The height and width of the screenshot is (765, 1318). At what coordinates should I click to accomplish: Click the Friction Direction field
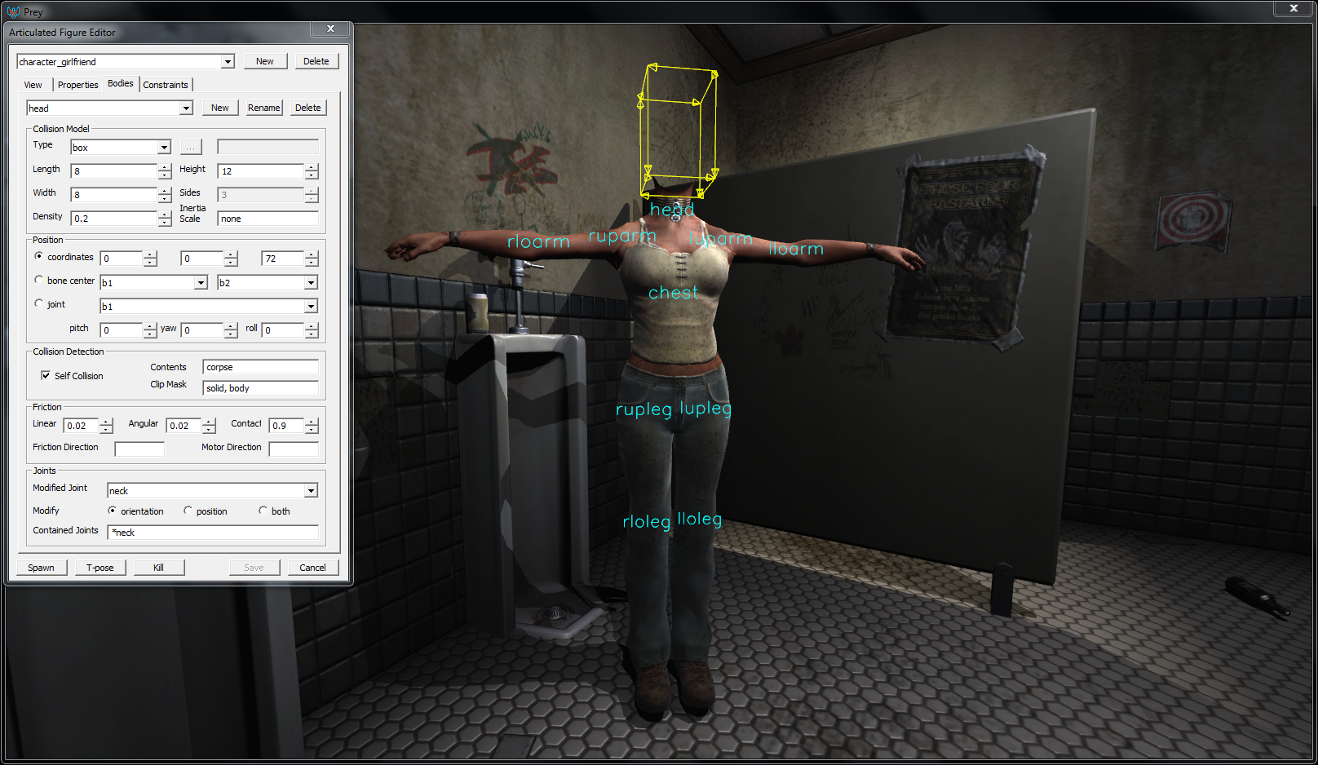(x=139, y=449)
